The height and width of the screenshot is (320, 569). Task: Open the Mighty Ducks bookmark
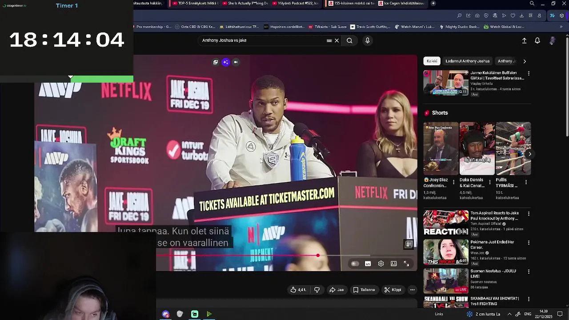[x=459, y=27]
